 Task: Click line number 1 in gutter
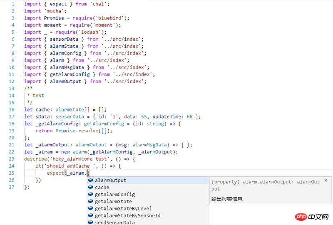(x=13, y=4)
